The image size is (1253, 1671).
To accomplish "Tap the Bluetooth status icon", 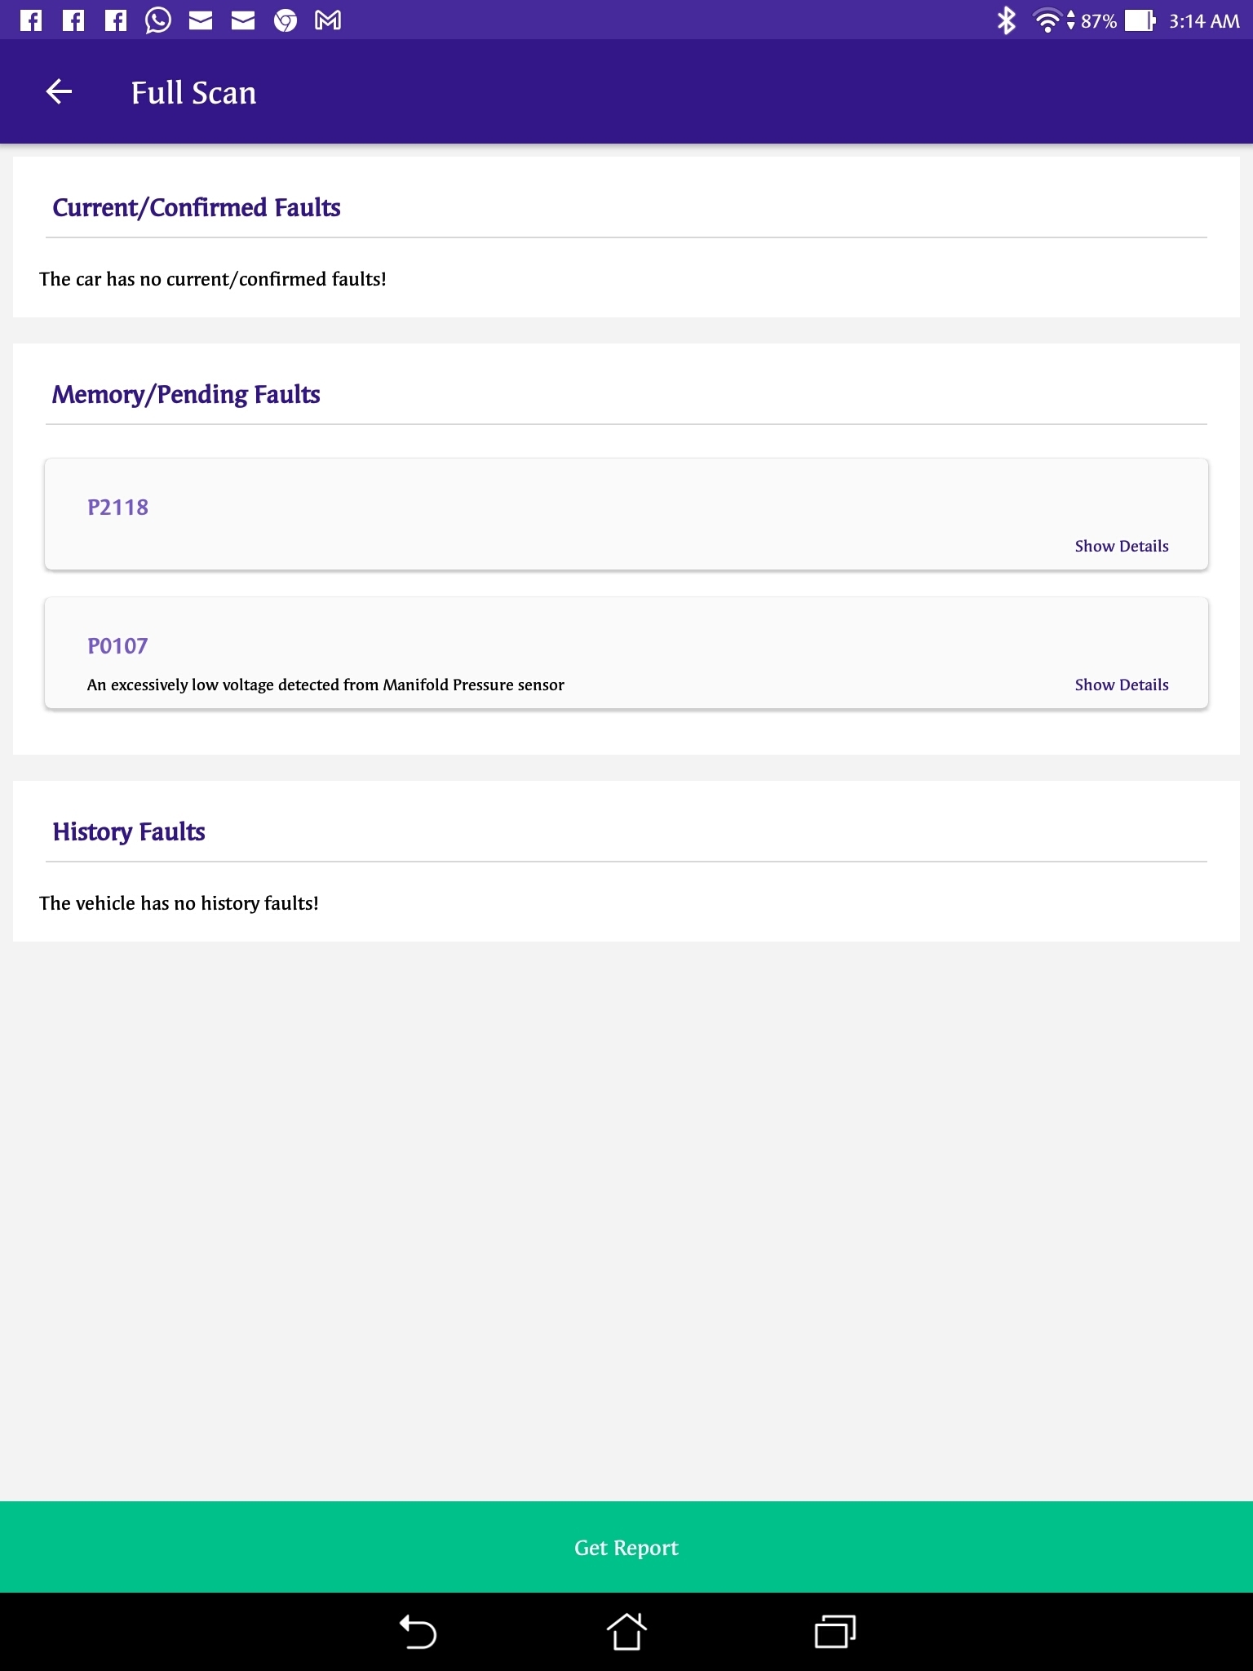I will [x=1006, y=20].
